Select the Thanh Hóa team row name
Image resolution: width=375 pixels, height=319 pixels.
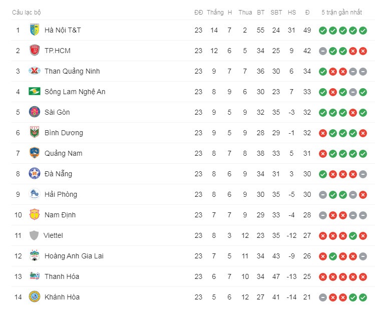(x=62, y=276)
